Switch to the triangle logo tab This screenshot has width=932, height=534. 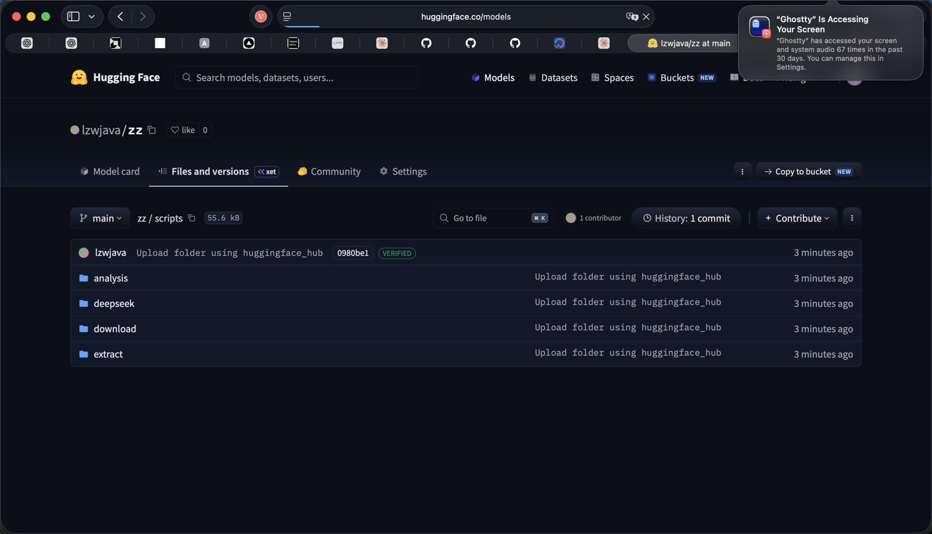click(x=249, y=43)
